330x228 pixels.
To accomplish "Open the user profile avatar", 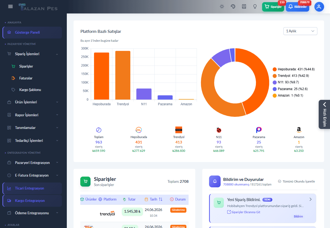I will coord(319,7).
